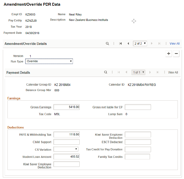184x179 pixels.
Task: Click the Gross Earnings input field
Action: click(66, 107)
